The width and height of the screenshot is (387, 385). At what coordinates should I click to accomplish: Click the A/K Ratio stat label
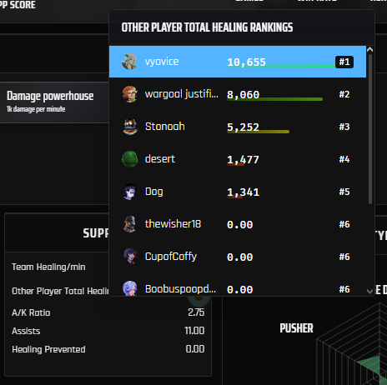(x=31, y=312)
